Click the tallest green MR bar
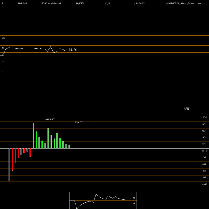Image resolution: width=209 pixels, height=209 pixels. (x=33, y=136)
